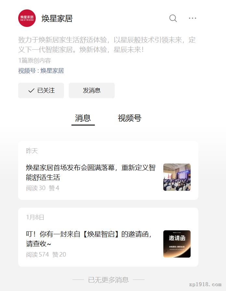Open the black 邀请函 invitation thumbnail
The image size is (226, 291).
(x=177, y=244)
